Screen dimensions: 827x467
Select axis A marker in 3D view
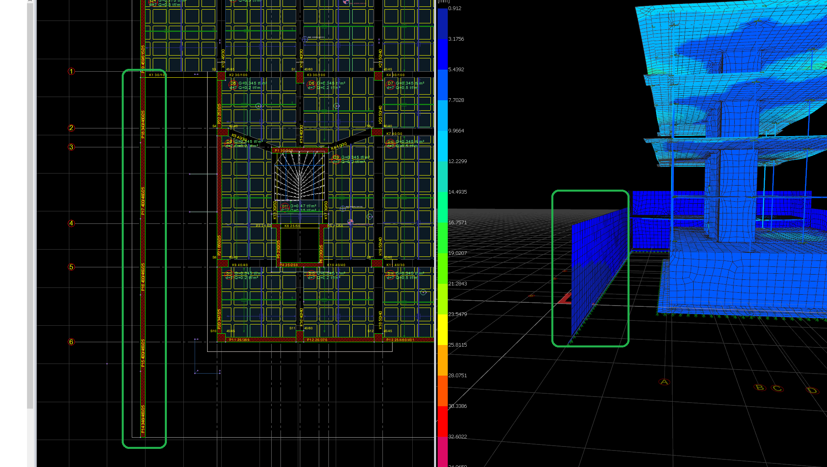coord(664,382)
